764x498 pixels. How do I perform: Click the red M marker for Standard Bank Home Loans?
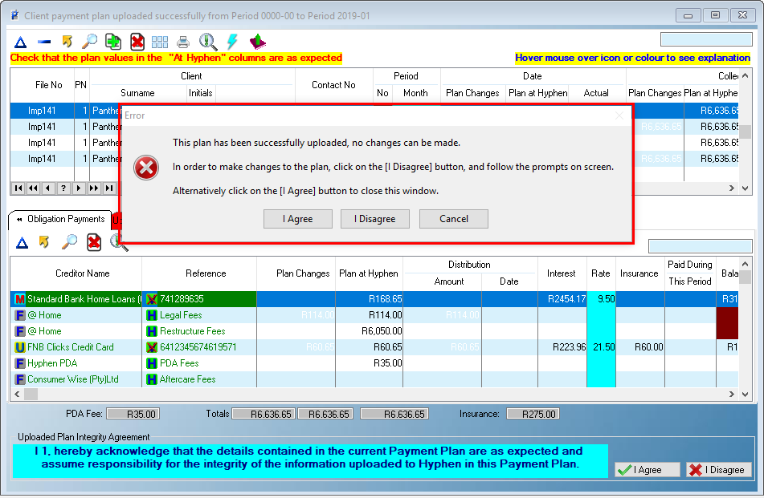tap(19, 299)
